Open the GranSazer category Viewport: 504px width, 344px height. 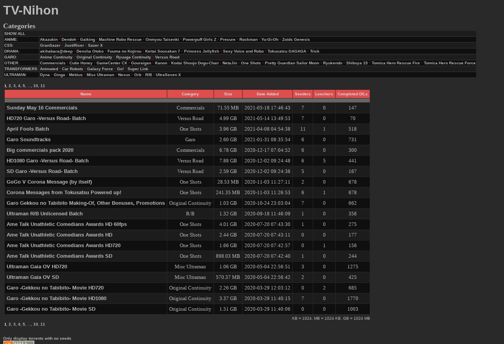tap(50, 46)
